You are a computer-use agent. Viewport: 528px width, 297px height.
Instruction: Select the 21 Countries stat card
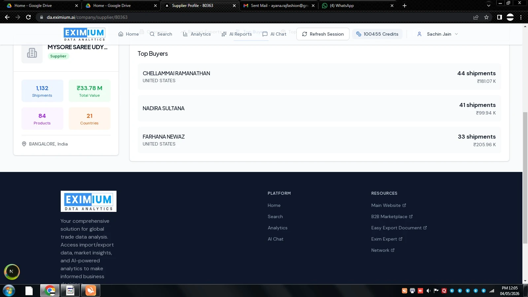[x=89, y=118]
